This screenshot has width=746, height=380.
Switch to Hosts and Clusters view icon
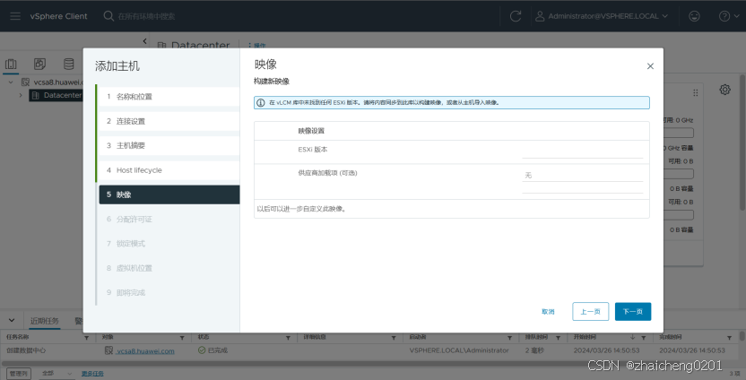pyautogui.click(x=11, y=65)
